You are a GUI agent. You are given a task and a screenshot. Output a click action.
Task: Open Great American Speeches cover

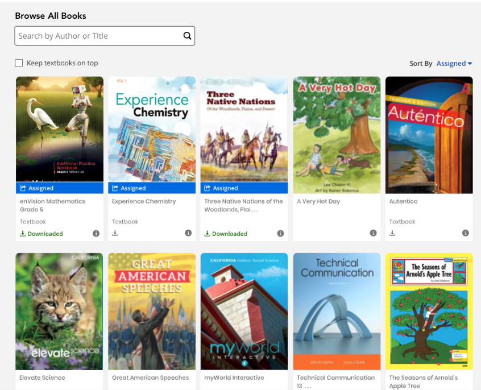(152, 312)
